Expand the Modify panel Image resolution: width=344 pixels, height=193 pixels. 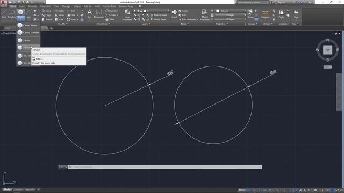(63, 24)
